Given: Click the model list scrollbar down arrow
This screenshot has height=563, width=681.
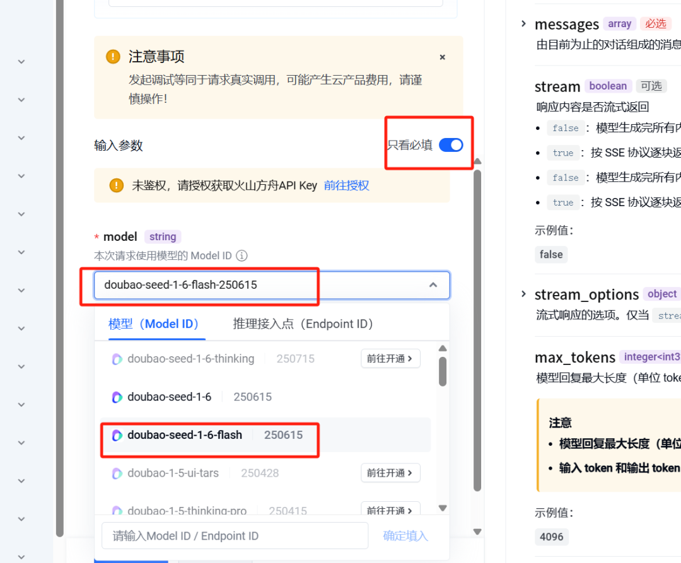Looking at the screenshot, I should (443, 508).
